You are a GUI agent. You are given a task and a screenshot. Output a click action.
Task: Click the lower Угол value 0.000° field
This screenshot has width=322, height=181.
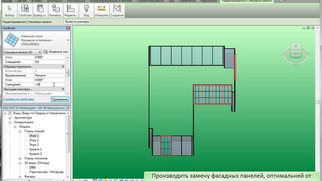coord(49,80)
